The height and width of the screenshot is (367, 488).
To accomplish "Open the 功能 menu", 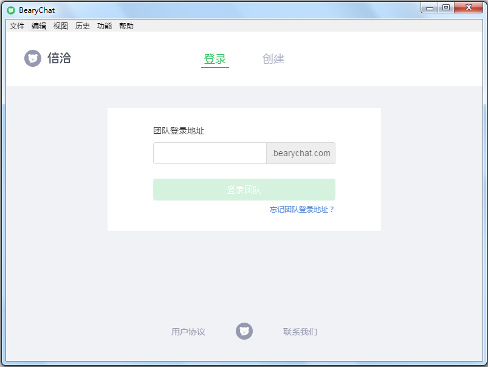I will tap(104, 26).
